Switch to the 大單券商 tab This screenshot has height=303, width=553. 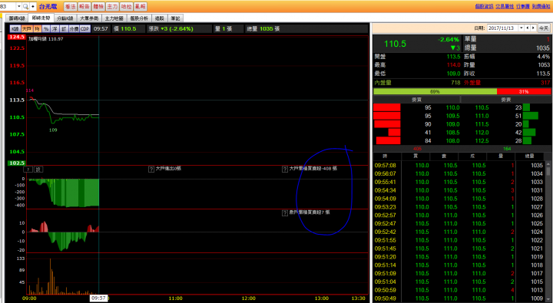coord(89,18)
